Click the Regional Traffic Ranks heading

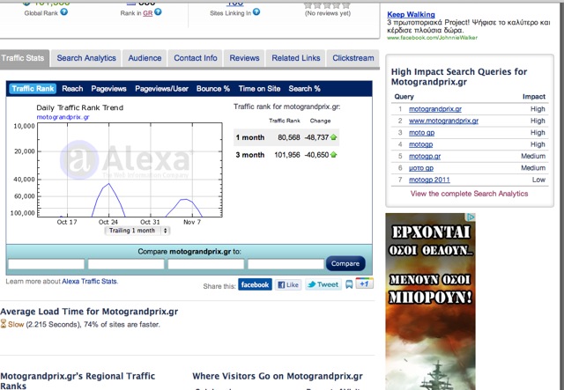coord(78,380)
